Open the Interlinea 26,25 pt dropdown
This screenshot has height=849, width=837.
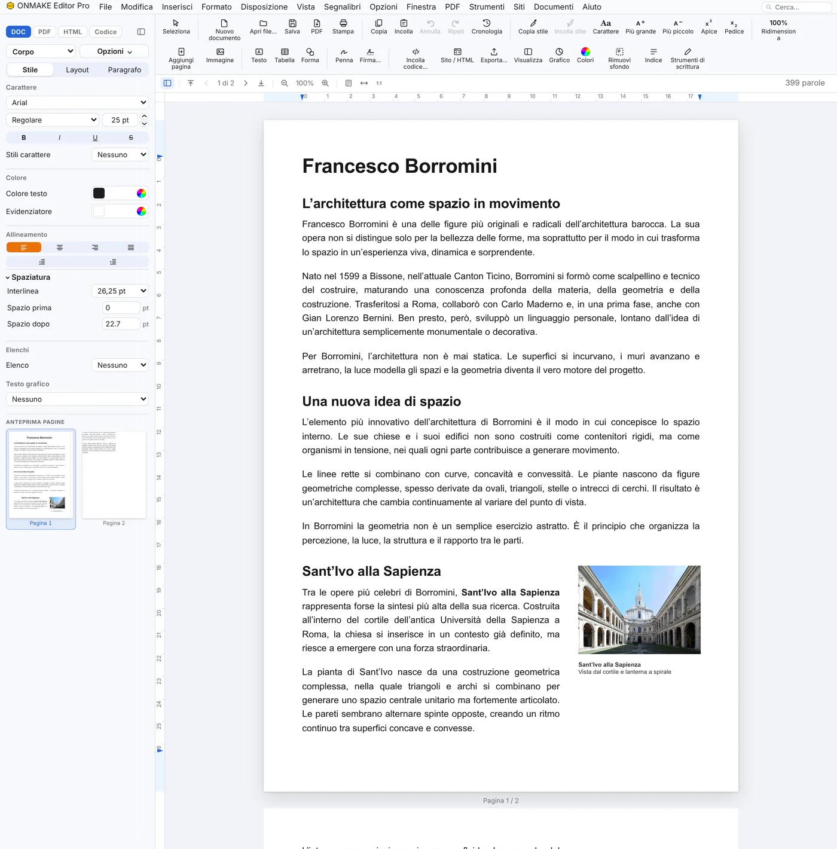(120, 291)
